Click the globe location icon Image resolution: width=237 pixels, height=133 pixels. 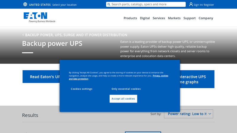[x=25, y=4]
